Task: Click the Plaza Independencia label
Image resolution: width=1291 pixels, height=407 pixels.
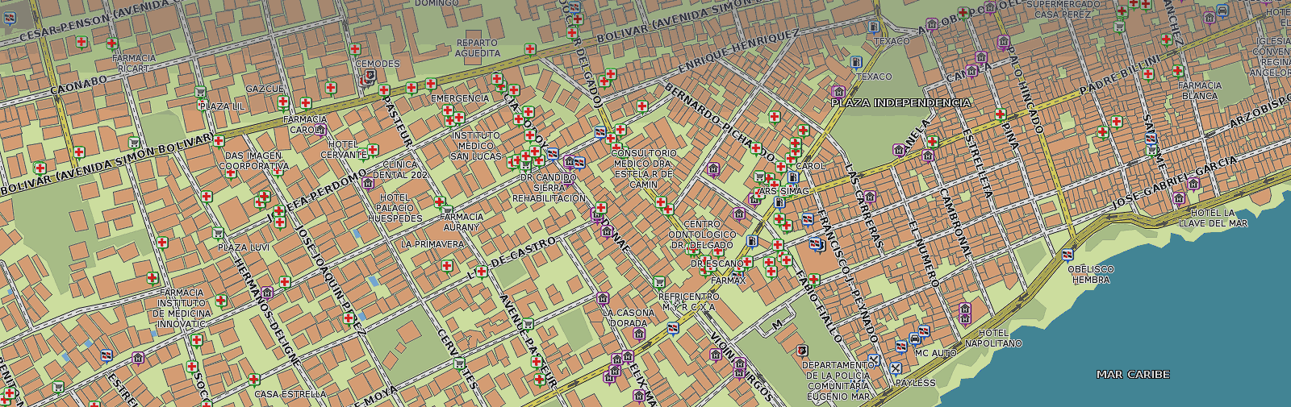Action: [901, 103]
